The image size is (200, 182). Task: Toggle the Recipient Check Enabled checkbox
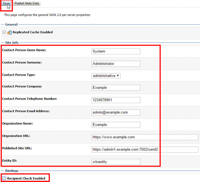click(4, 178)
